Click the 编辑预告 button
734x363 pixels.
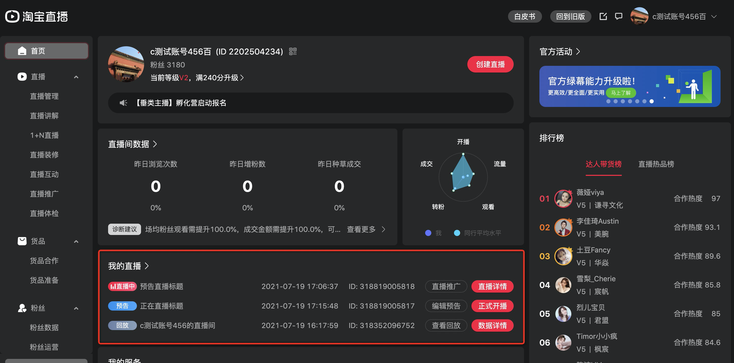point(446,306)
